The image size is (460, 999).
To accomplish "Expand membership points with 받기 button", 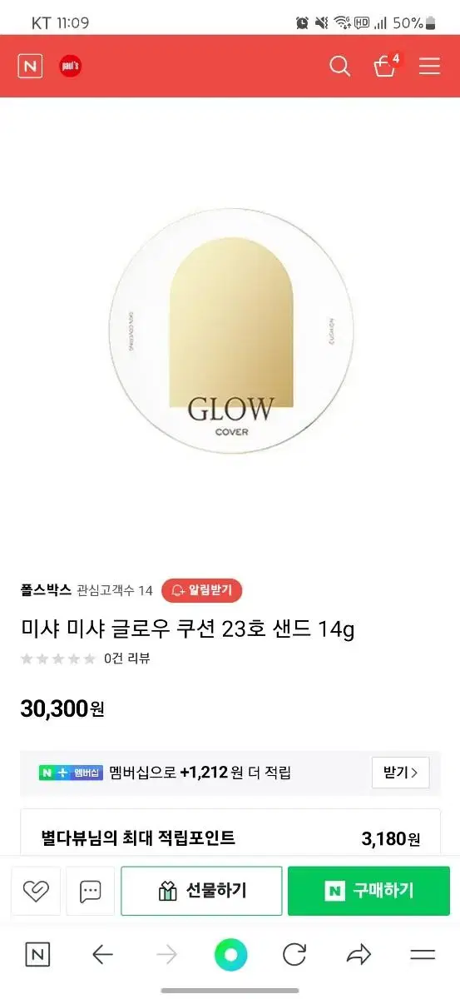I will tap(400, 773).
